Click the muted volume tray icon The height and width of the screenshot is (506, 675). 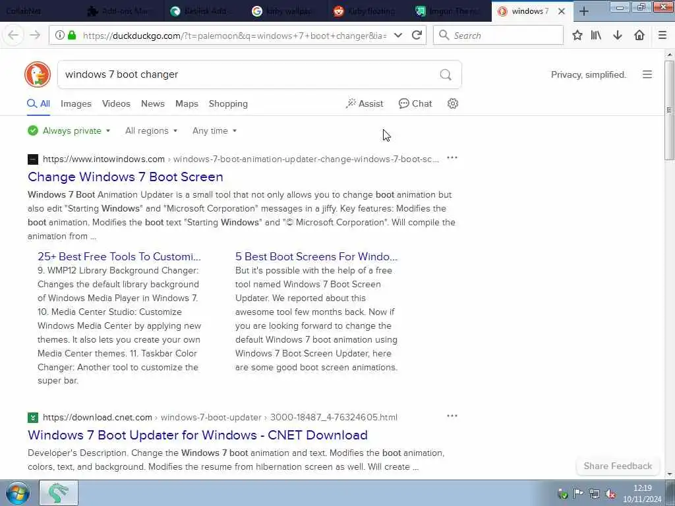click(x=610, y=494)
